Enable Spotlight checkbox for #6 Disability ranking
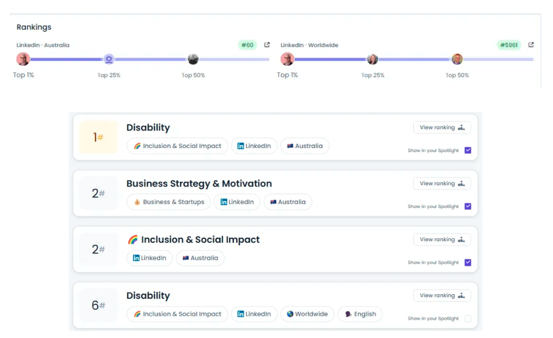The image size is (553, 338). pos(468,319)
